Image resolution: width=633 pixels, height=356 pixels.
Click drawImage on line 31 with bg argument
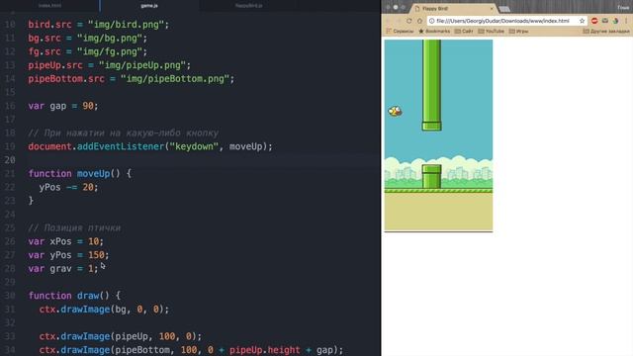click(x=85, y=310)
